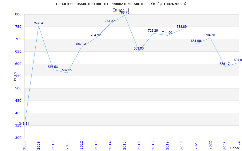
Task: Select data label 667.94
Action: (81, 44)
